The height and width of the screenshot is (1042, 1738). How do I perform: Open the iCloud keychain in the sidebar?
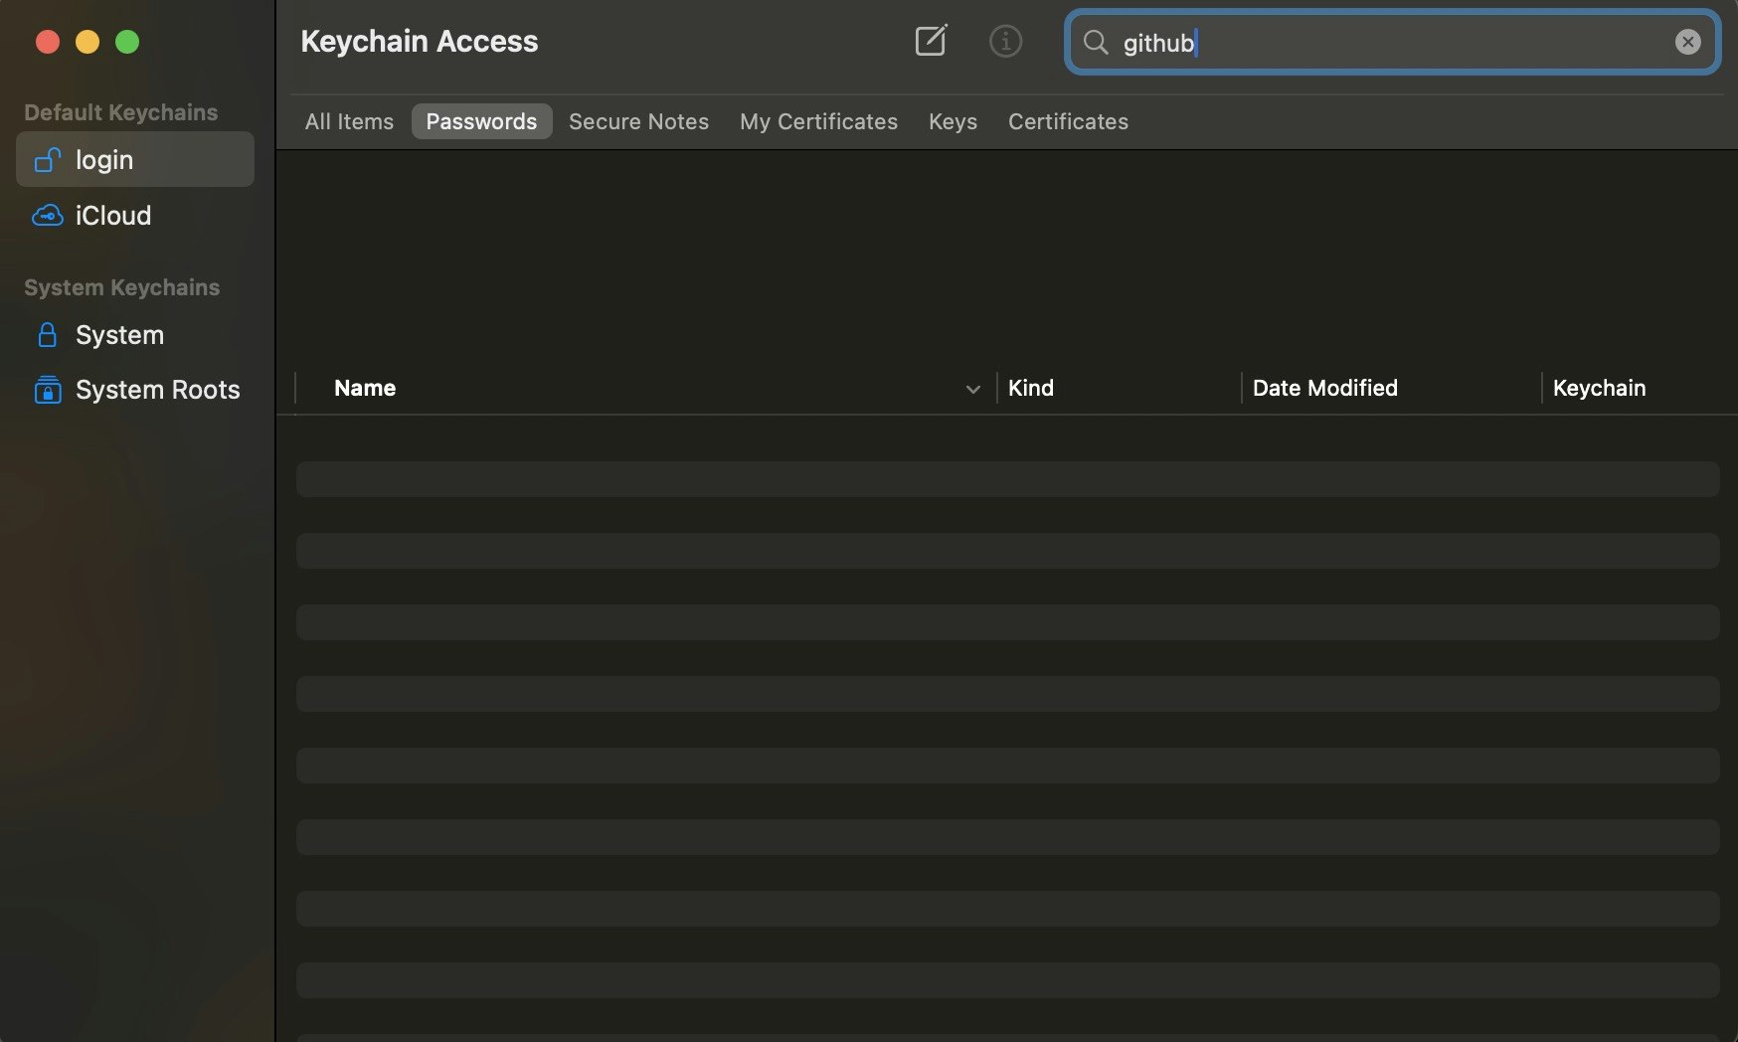(x=112, y=215)
